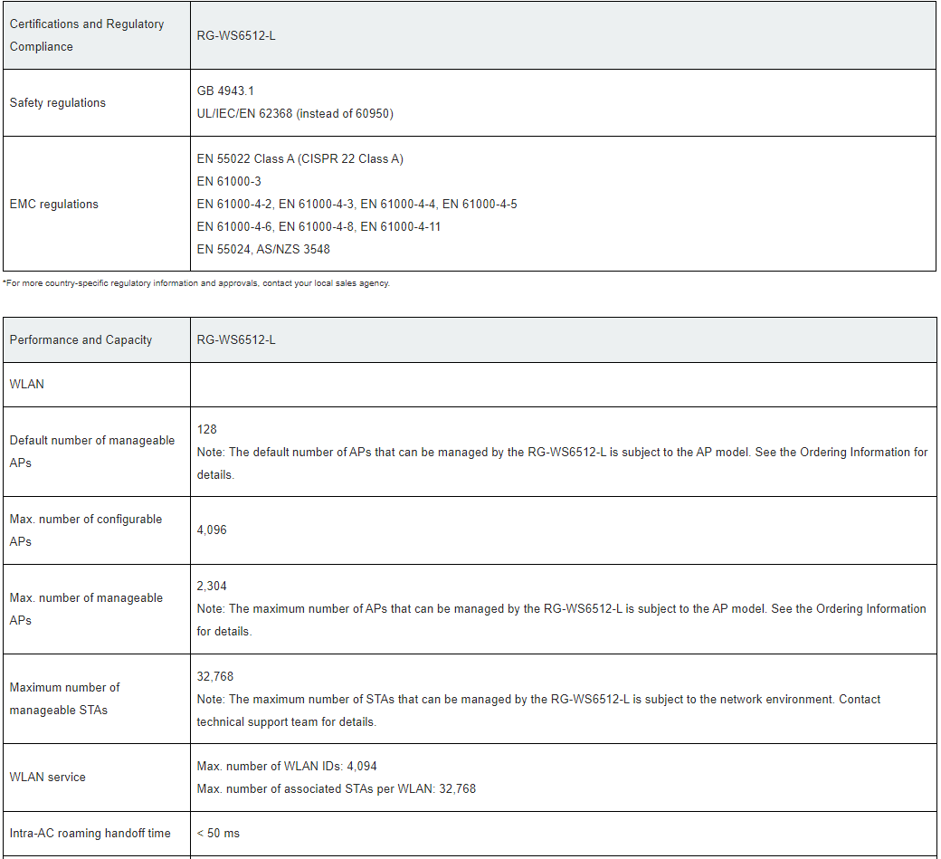Select the "GB 4943.1" safety standard text
The width and height of the screenshot is (941, 859).
[x=225, y=91]
